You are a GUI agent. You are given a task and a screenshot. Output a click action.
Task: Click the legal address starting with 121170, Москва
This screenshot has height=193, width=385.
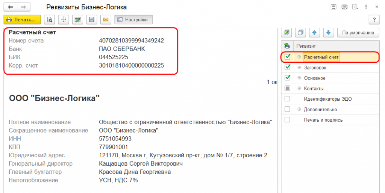tap(183, 155)
